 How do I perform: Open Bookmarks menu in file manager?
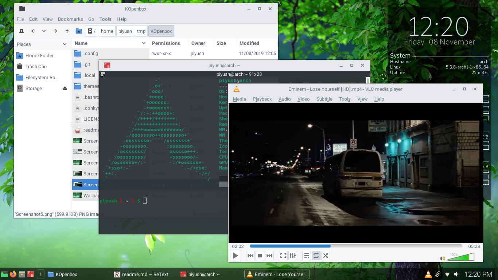(x=70, y=19)
